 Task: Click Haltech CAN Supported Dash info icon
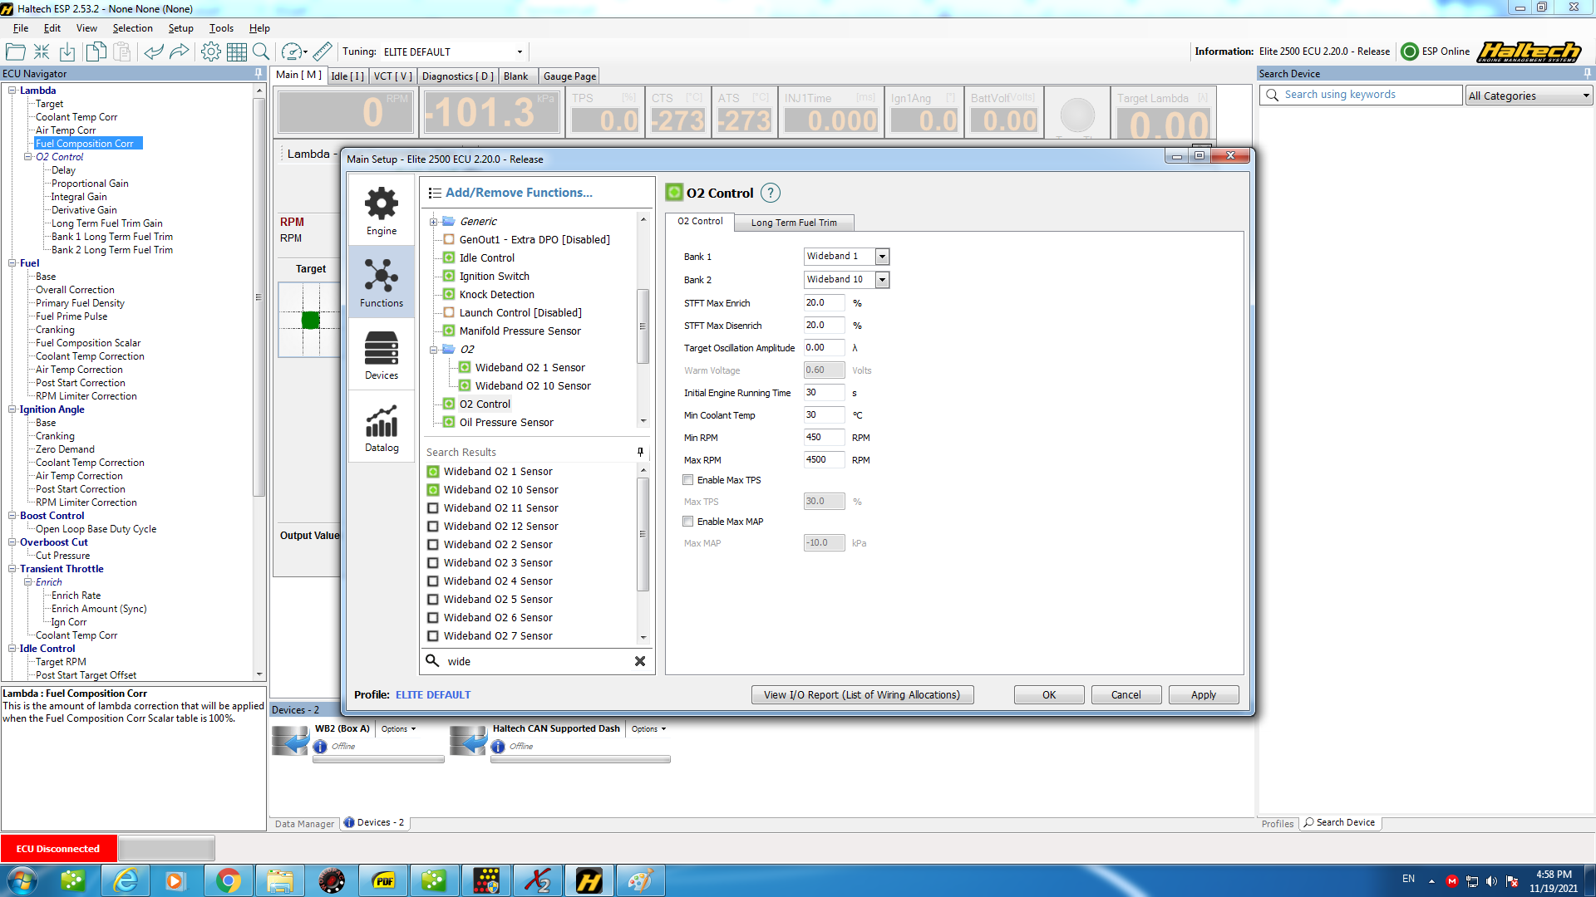(x=498, y=747)
